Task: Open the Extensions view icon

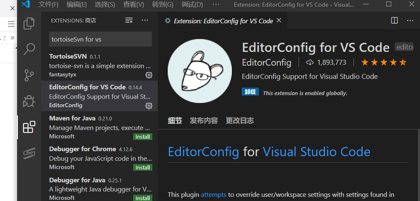Action: [x=29, y=127]
